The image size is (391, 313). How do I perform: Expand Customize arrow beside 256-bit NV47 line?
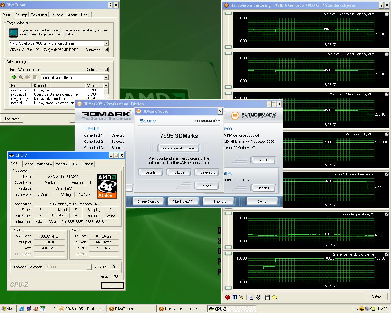point(106,50)
